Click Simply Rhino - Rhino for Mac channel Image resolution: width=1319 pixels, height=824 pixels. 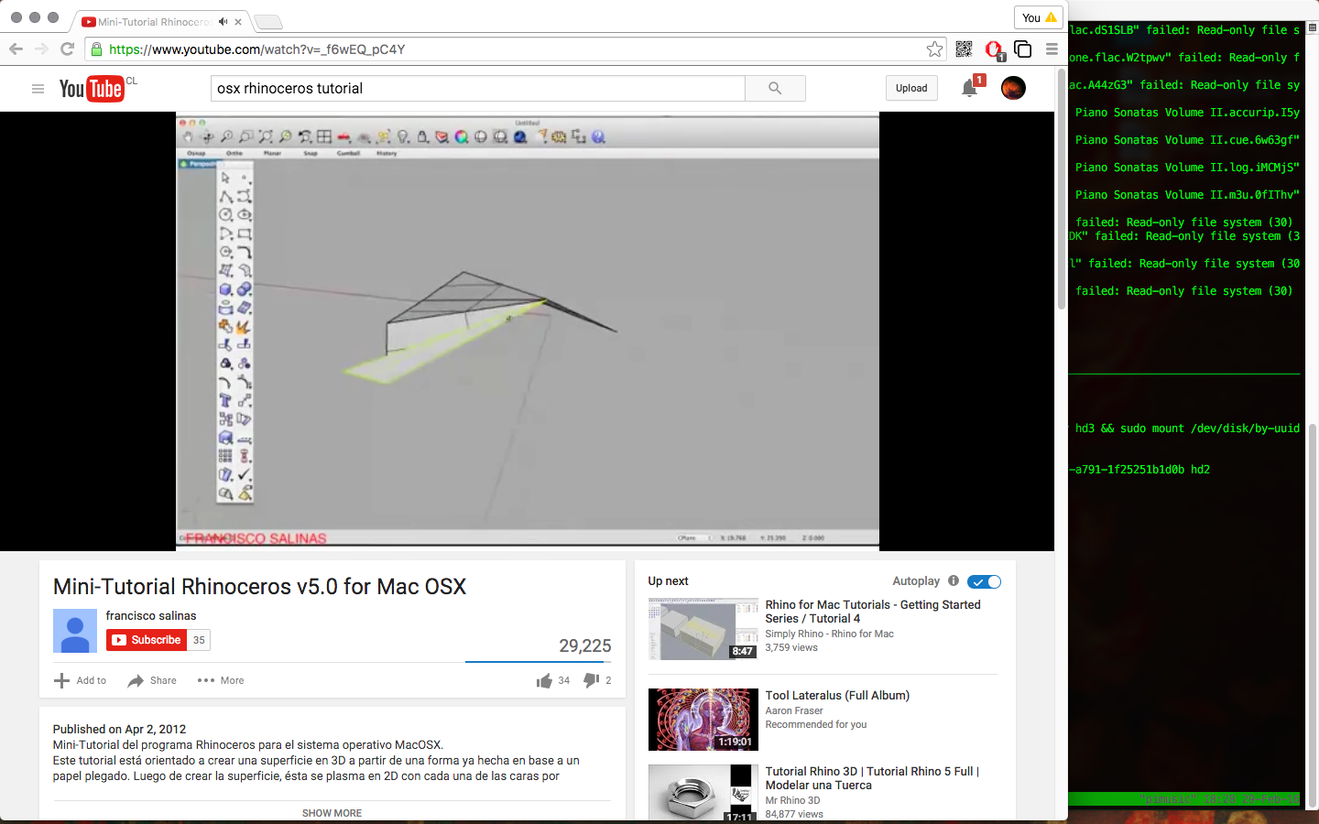(829, 634)
